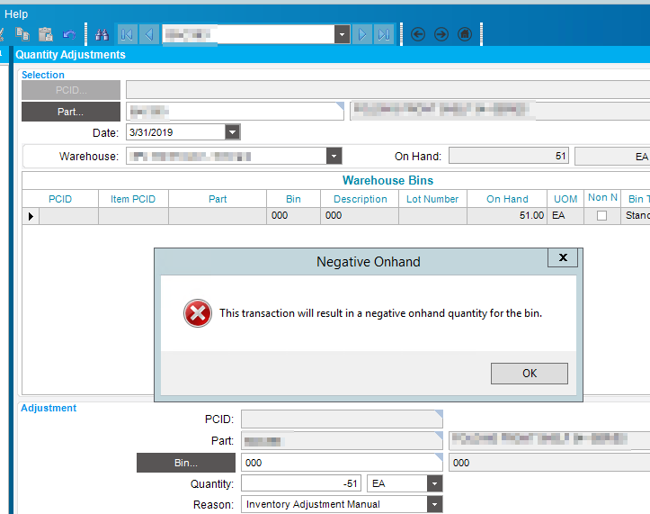Click OK in the Negative Onhand dialog
The width and height of the screenshot is (650, 514).
[x=530, y=374]
